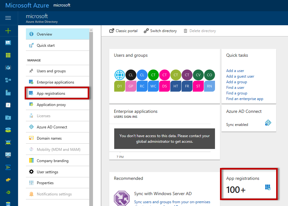Image resolution: width=288 pixels, height=206 pixels.
Task: Open Licenses menu item
Action: pyautogui.click(x=57, y=116)
